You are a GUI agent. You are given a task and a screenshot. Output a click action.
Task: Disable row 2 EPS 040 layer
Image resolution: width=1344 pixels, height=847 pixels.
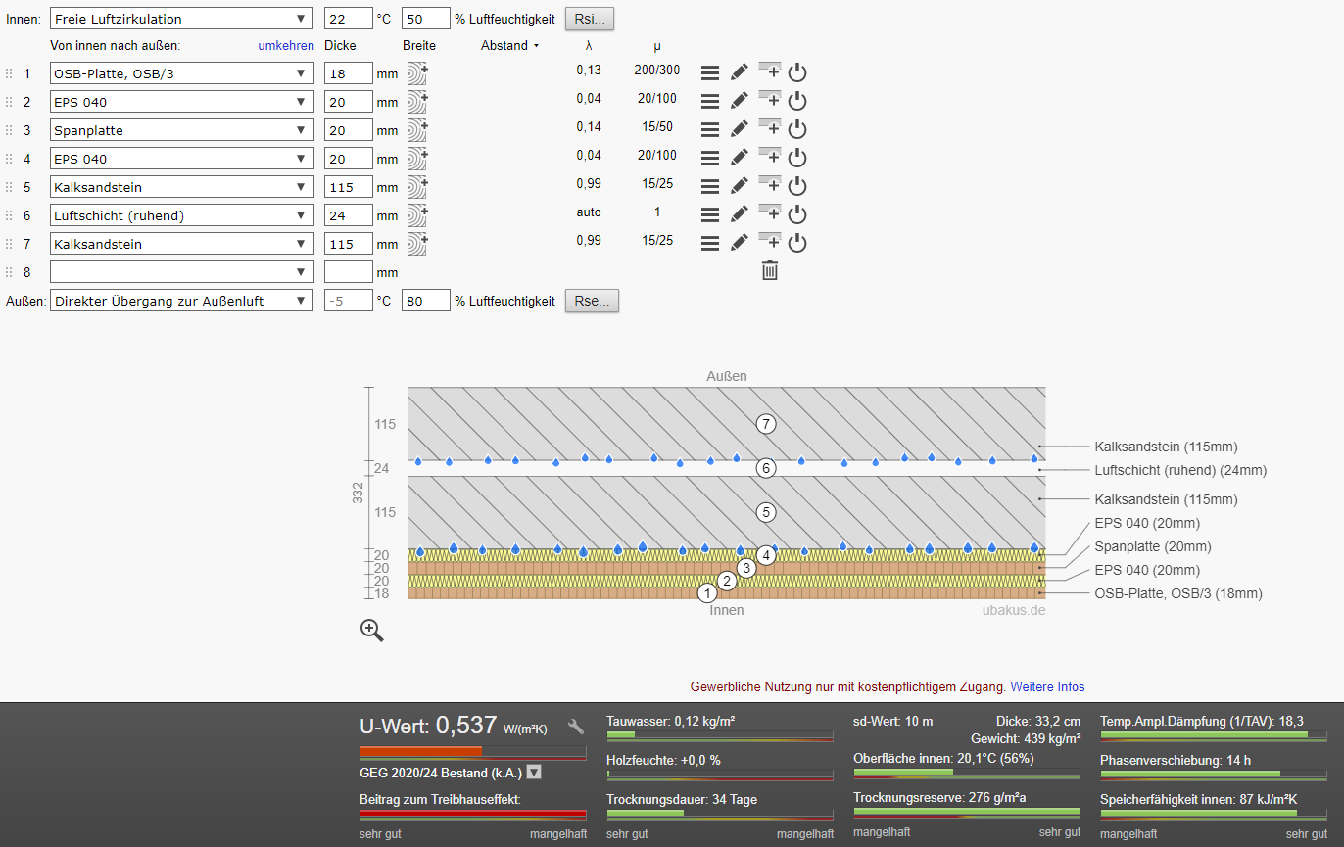click(797, 101)
